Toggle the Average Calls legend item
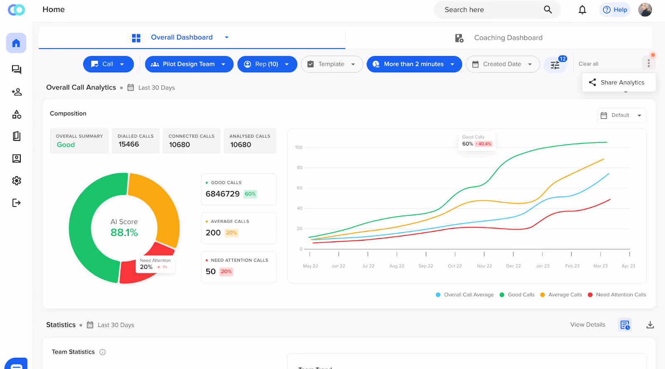 pyautogui.click(x=561, y=295)
